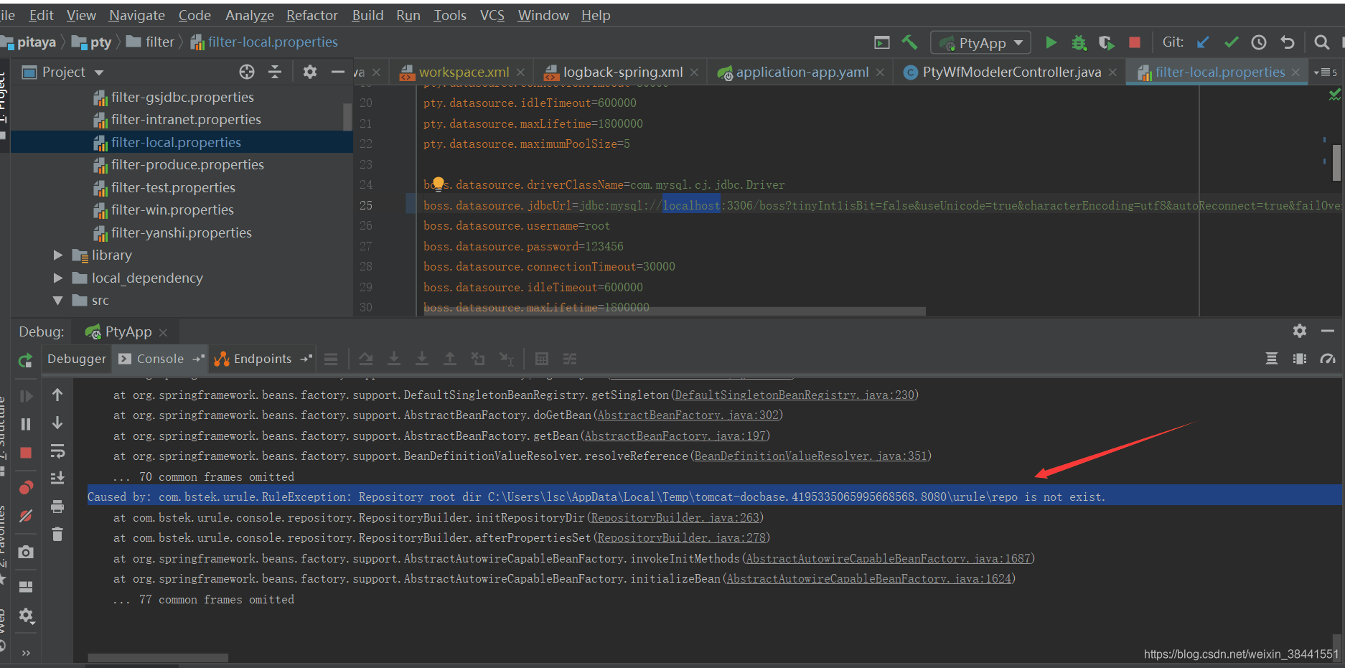Stop the running application in the top toolbar
Viewport: 1345px width, 668px height.
1135,42
